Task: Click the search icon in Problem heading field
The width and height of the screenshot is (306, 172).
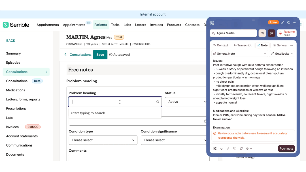Action: [x=158, y=102]
